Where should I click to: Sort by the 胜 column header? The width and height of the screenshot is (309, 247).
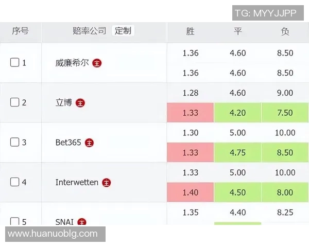coord(191,31)
